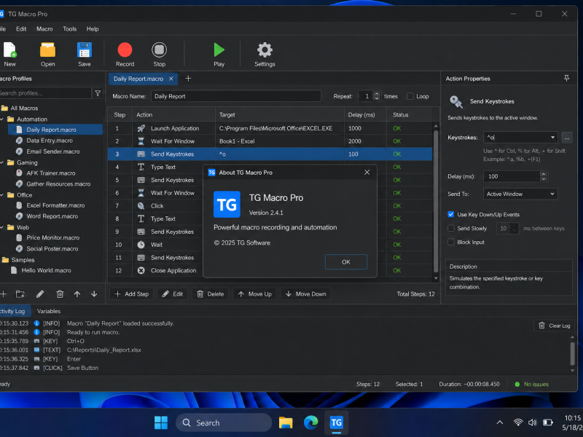Click the mouse icon in step 7 Click row
583x437 pixels.
coord(141,206)
